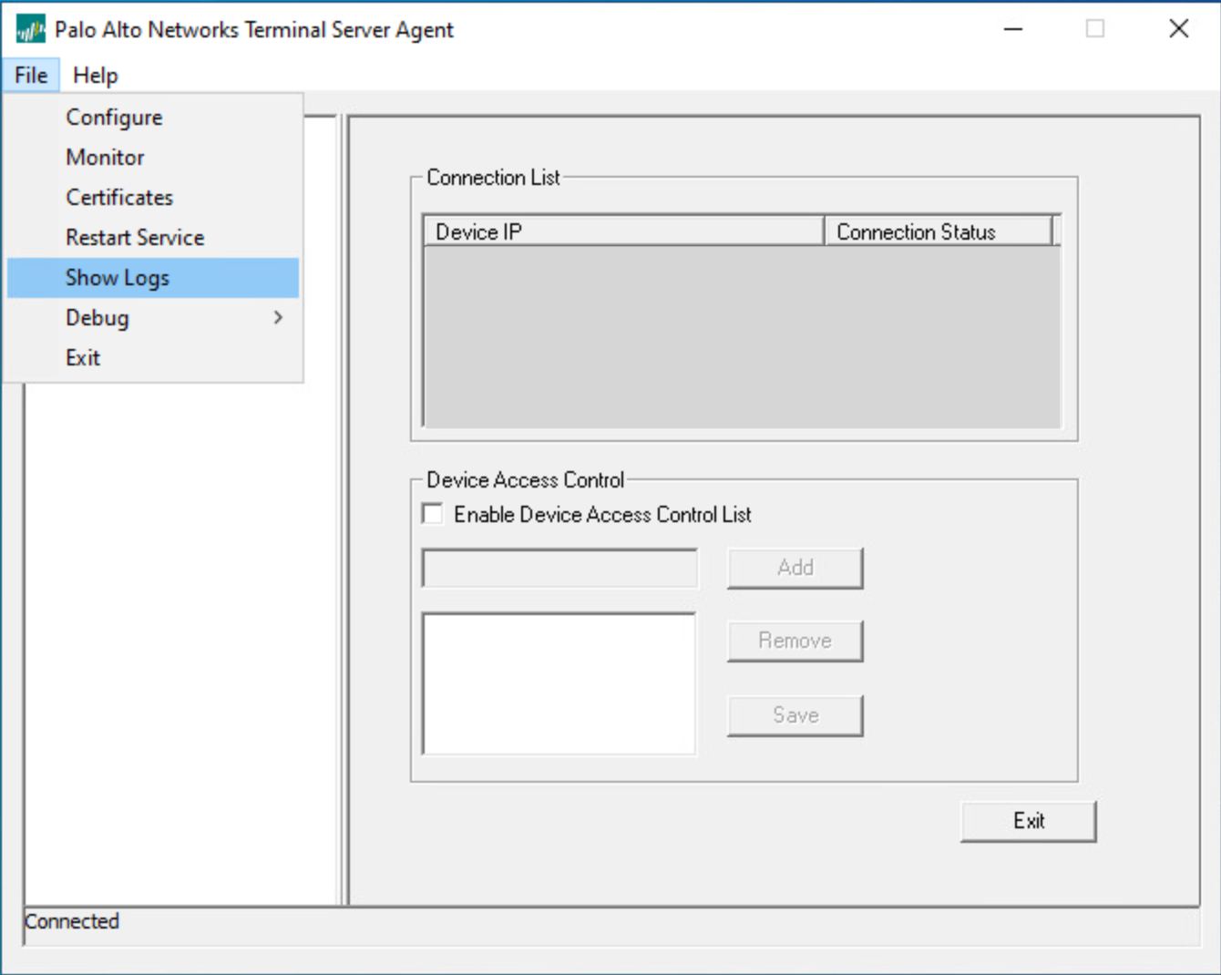Expand the Debug submenu arrow
This screenshot has width=1221, height=975.
click(x=278, y=318)
